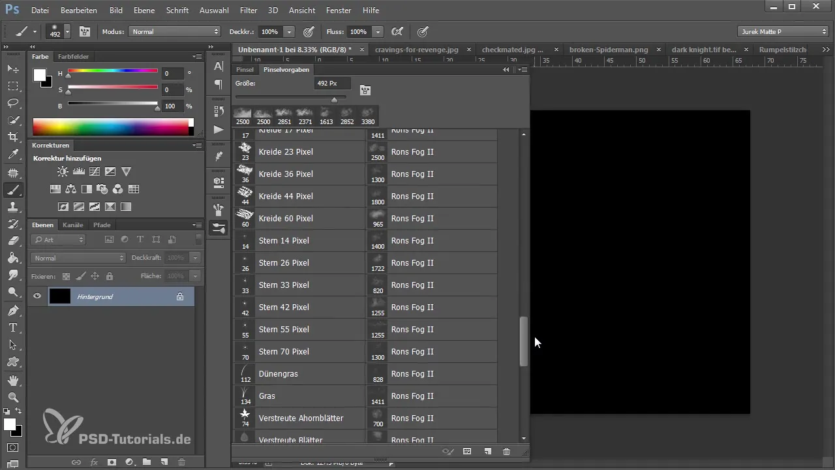Select the Eyedropper tool
The height and width of the screenshot is (470, 835).
13,155
